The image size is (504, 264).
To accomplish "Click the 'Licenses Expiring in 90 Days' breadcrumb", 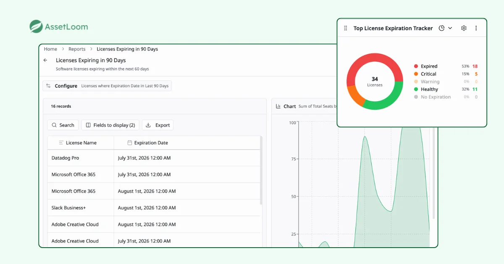I will pos(127,49).
